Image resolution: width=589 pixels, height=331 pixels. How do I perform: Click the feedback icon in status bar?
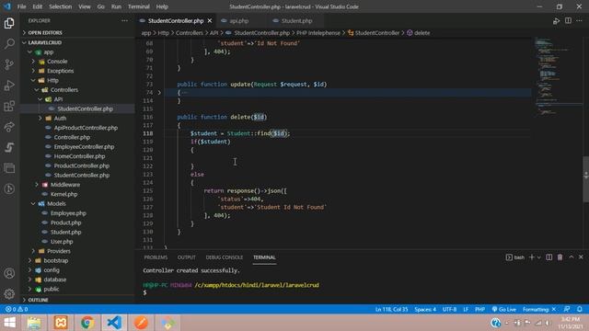(567, 309)
